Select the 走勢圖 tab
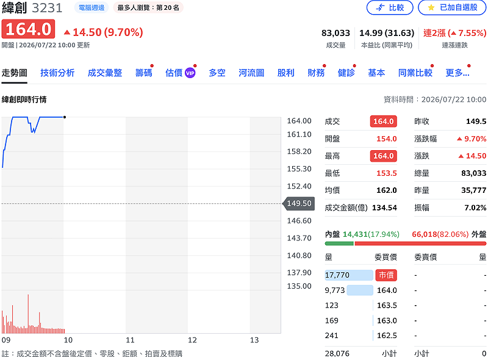 [14, 73]
